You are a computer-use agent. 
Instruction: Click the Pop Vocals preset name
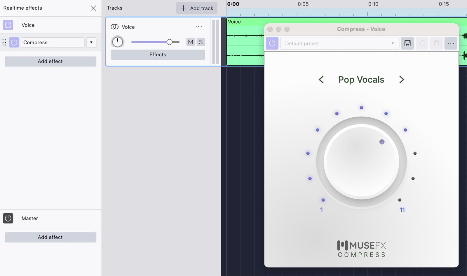tap(361, 80)
